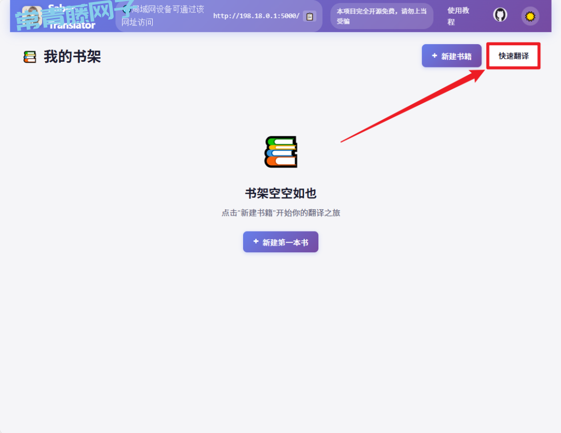Click the http://198.18.0.1:5000/ address

[256, 16]
